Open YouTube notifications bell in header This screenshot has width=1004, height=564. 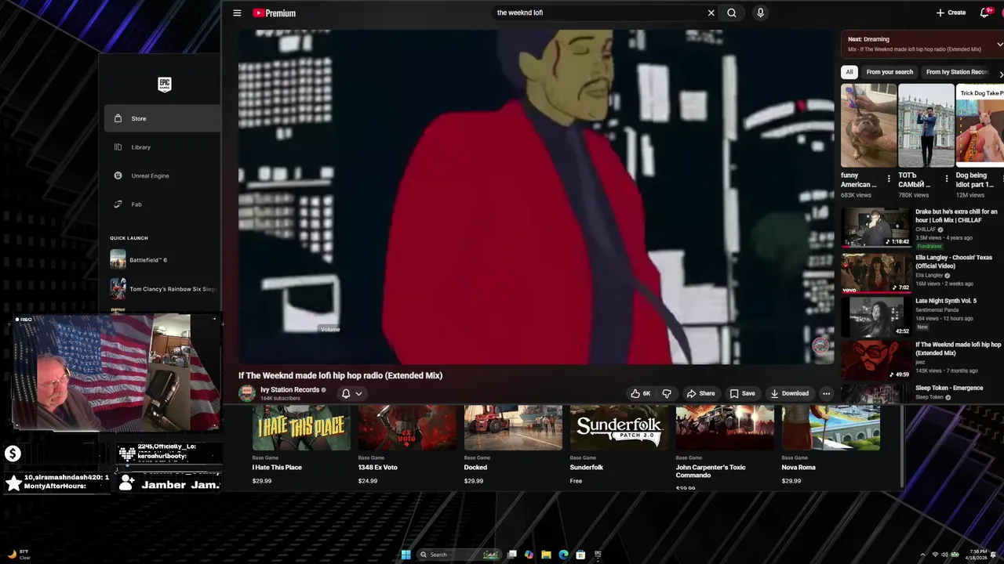click(x=985, y=13)
